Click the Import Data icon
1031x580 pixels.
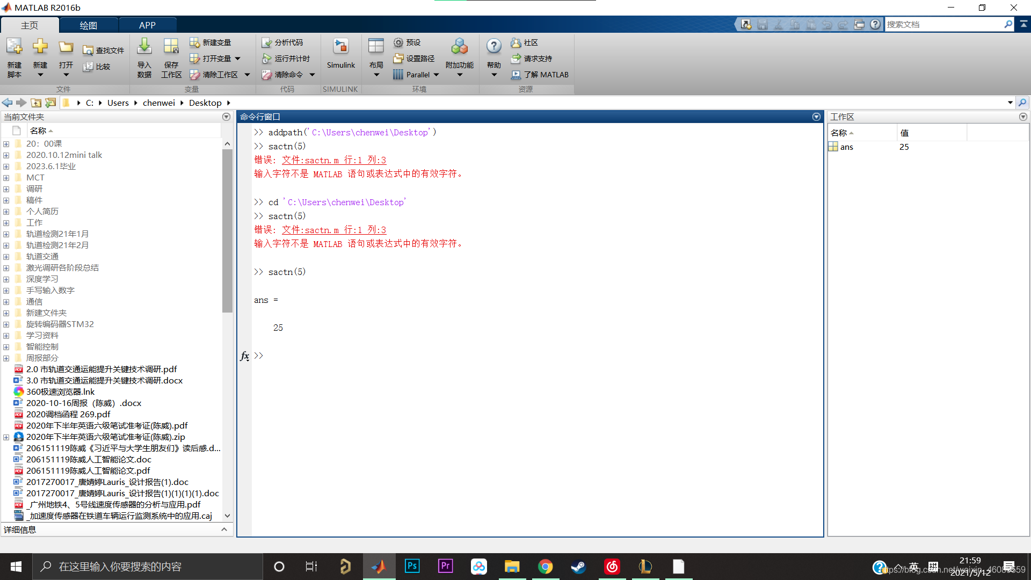[x=144, y=47]
